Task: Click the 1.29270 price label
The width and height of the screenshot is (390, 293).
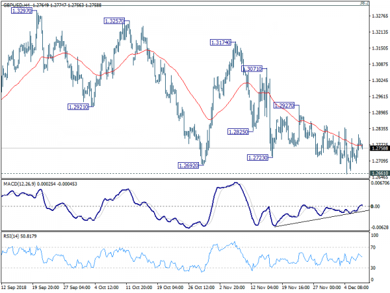Action: click(285, 105)
